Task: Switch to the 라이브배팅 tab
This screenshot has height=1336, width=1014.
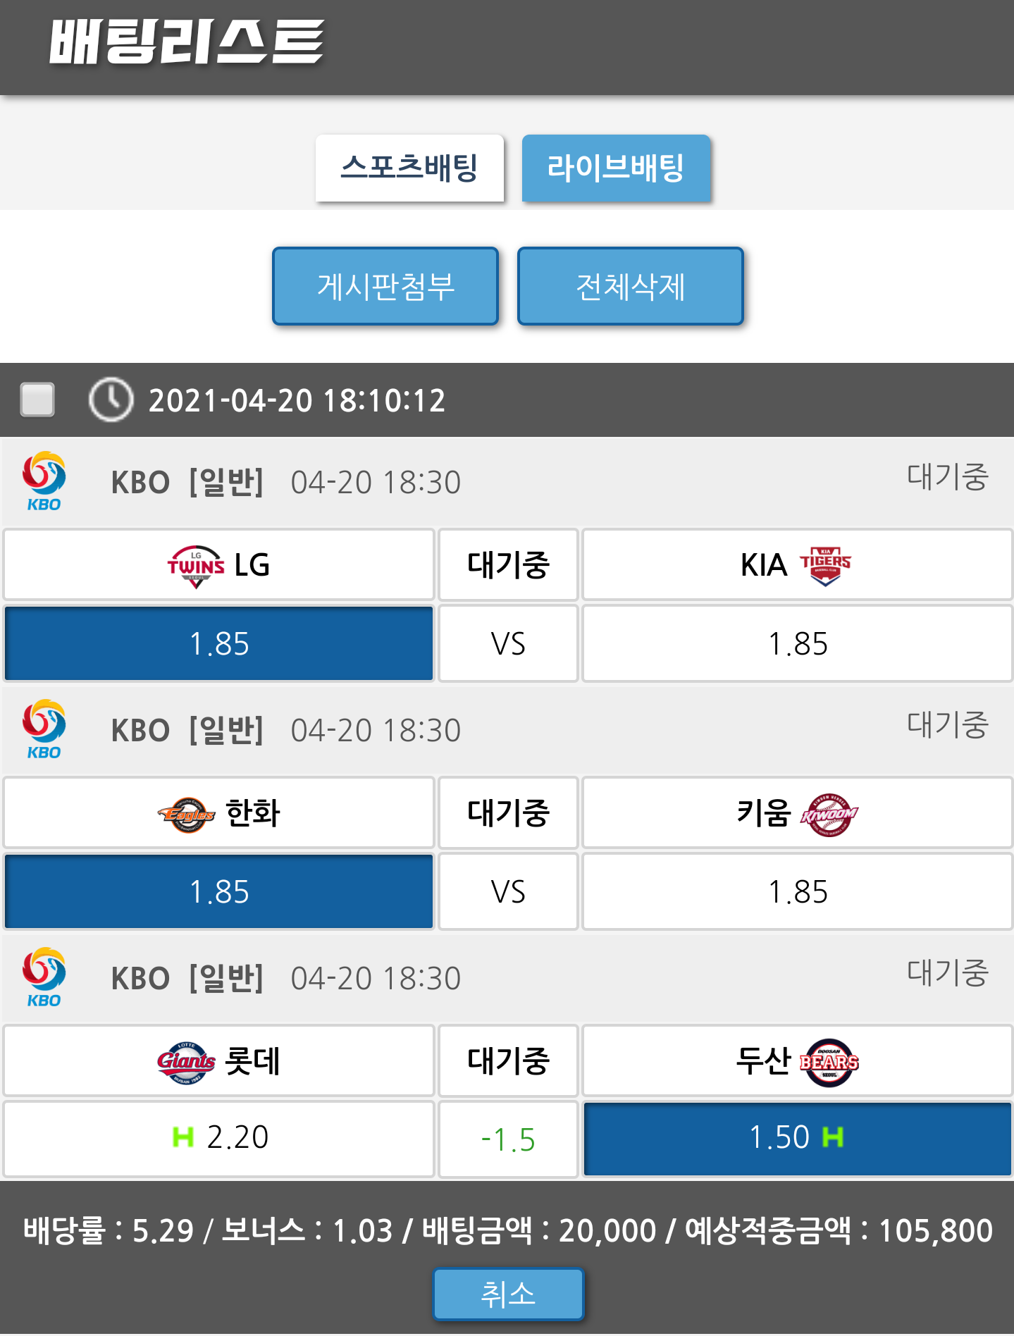Action: (616, 168)
